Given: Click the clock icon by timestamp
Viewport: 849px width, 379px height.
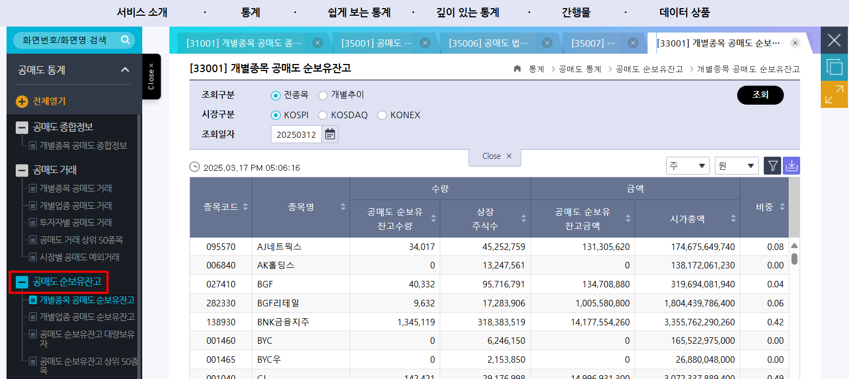Looking at the screenshot, I should [x=194, y=167].
